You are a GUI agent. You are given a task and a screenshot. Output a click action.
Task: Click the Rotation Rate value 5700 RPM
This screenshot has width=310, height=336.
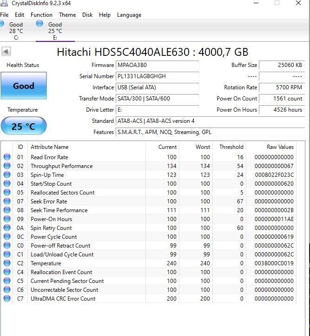pyautogui.click(x=282, y=87)
